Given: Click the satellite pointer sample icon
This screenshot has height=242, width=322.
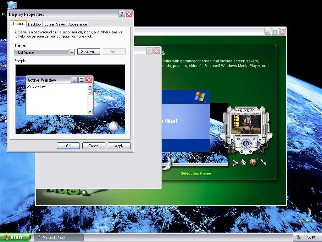Looking at the screenshot, I should pyautogui.click(x=264, y=162).
